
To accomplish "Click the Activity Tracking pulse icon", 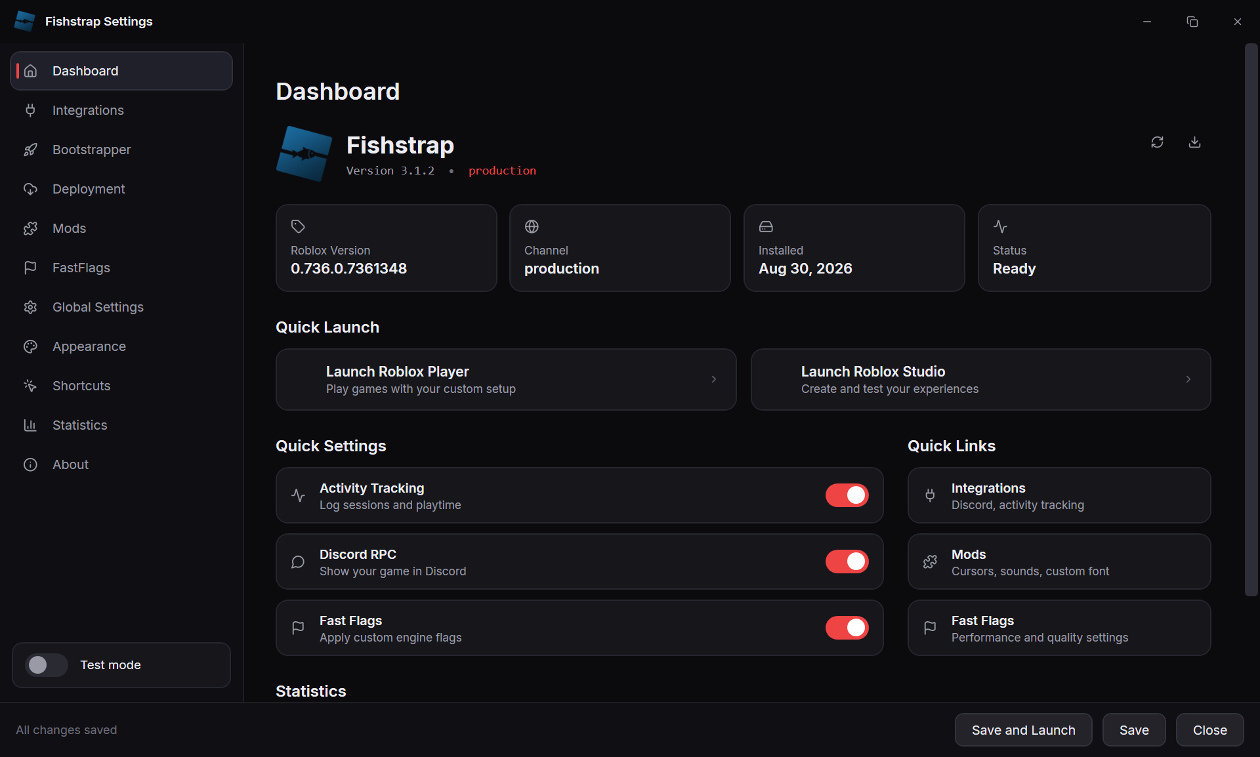I will pyautogui.click(x=298, y=495).
